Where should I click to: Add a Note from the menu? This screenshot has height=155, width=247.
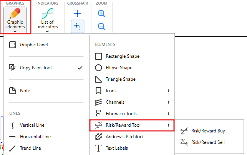[25, 91]
